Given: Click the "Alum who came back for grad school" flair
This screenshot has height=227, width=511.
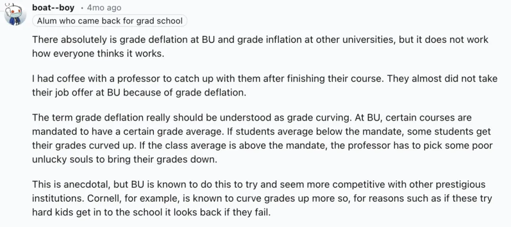Looking at the screenshot, I should pyautogui.click(x=110, y=21).
